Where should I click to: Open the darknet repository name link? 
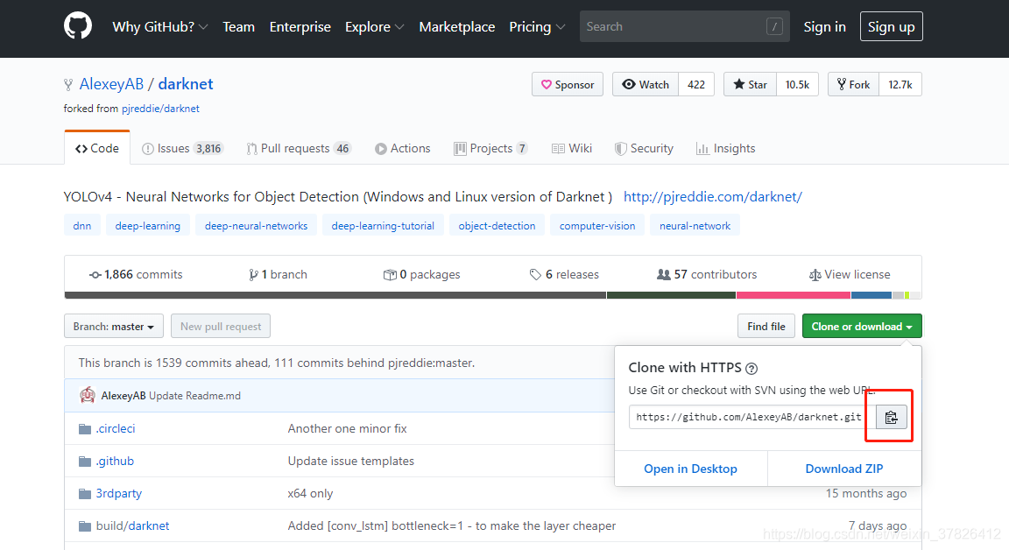click(x=186, y=84)
